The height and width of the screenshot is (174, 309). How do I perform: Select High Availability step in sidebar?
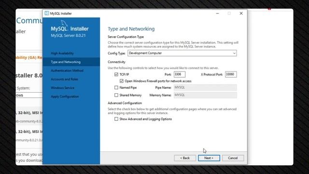[x=62, y=53]
